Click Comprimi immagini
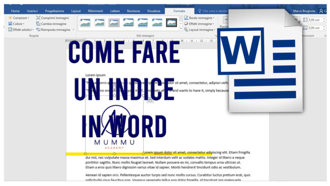Image resolution: width=330 pixels, height=186 pixels. point(55,18)
